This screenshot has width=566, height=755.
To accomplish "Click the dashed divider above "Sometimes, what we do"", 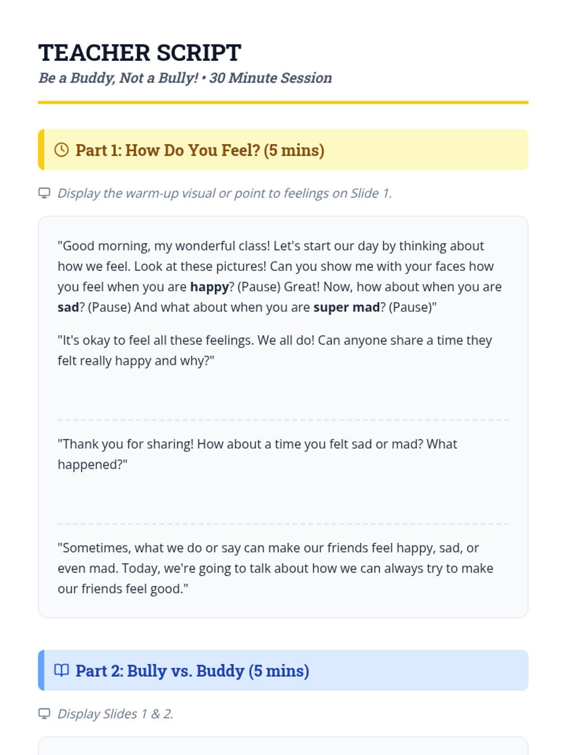I will coord(283,523).
